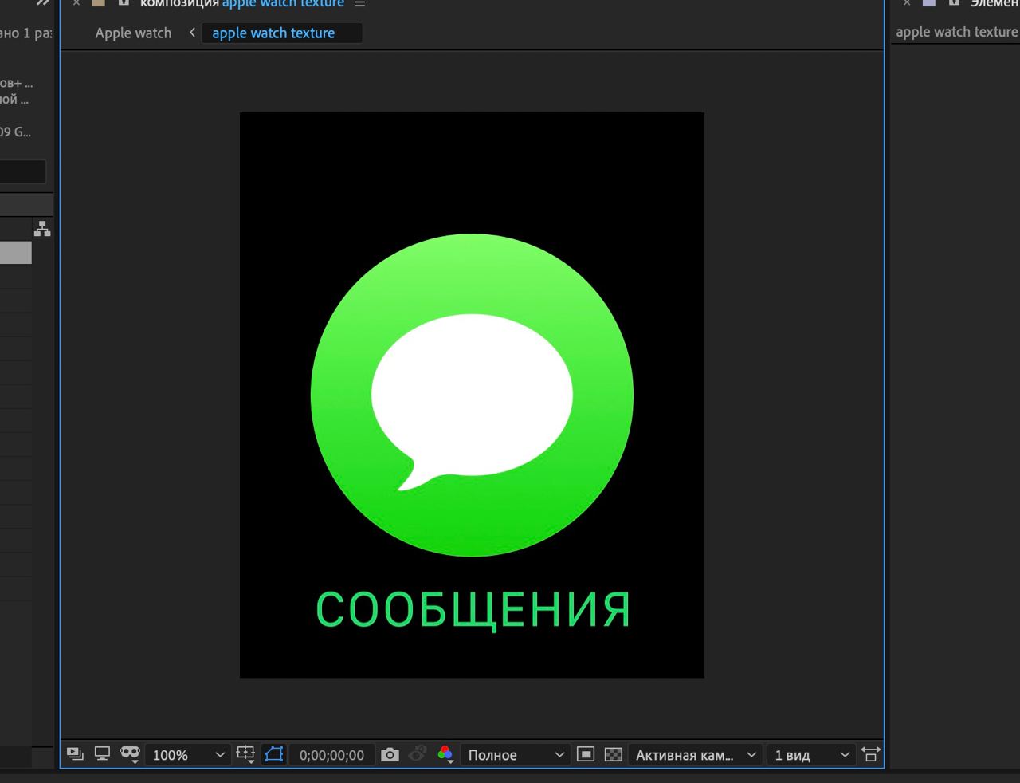Image resolution: width=1020 pixels, height=783 pixels.
Task: Click the Show Snapshot icon
Action: click(x=418, y=753)
